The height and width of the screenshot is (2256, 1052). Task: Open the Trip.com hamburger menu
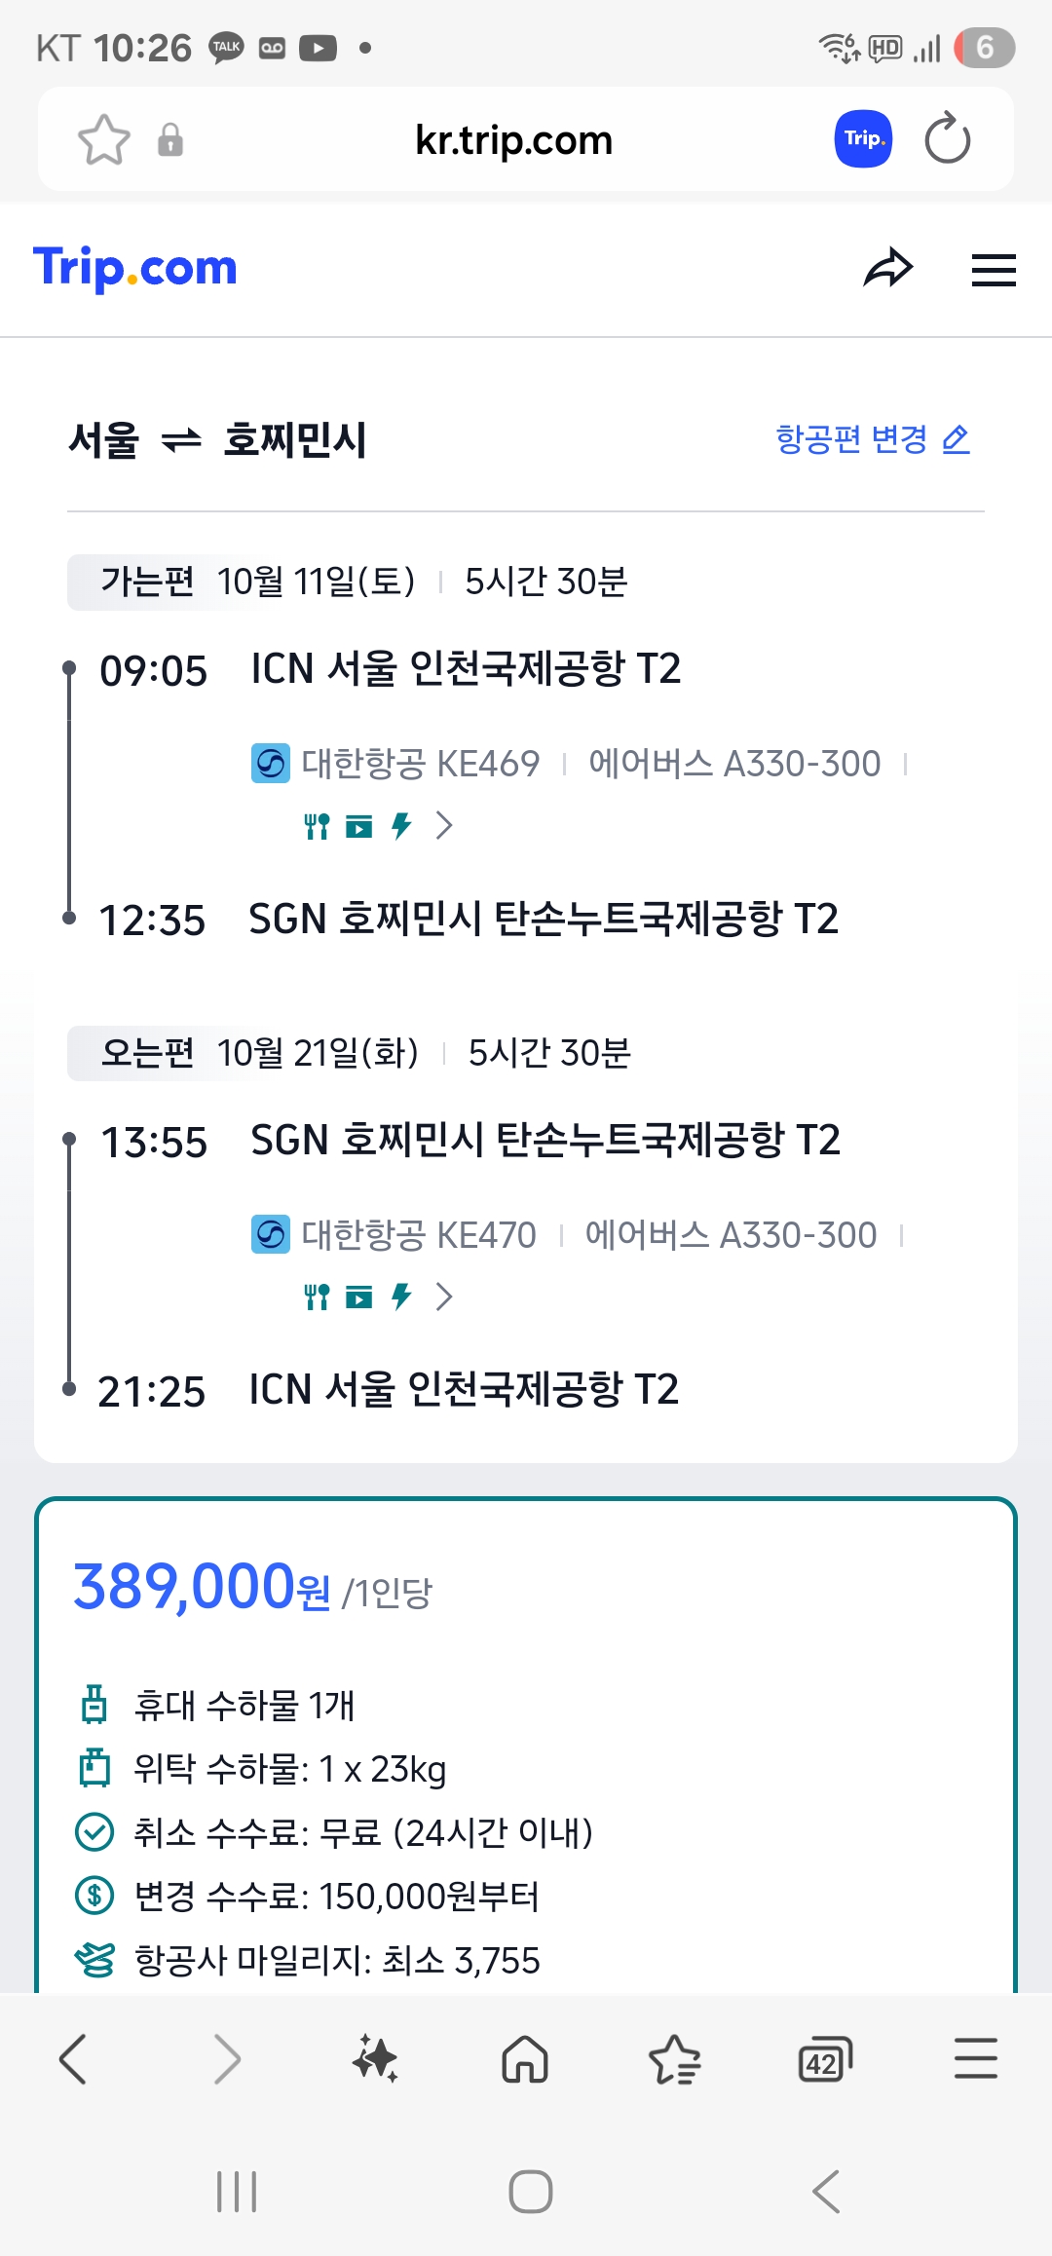993,270
